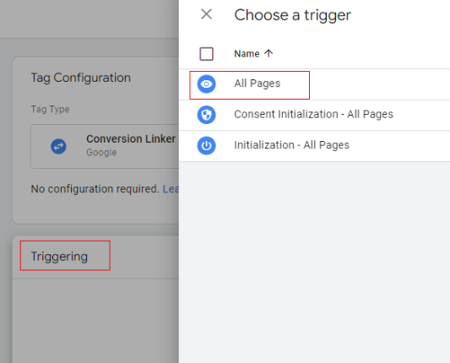The width and height of the screenshot is (450, 363).
Task: Click the Choose a trigger title
Action: coord(292,15)
